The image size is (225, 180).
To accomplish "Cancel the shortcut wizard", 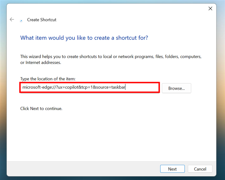I will tap(200, 169).
